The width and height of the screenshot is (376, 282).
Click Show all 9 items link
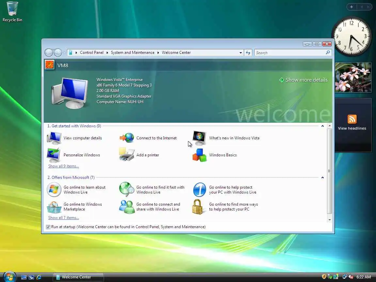point(64,166)
